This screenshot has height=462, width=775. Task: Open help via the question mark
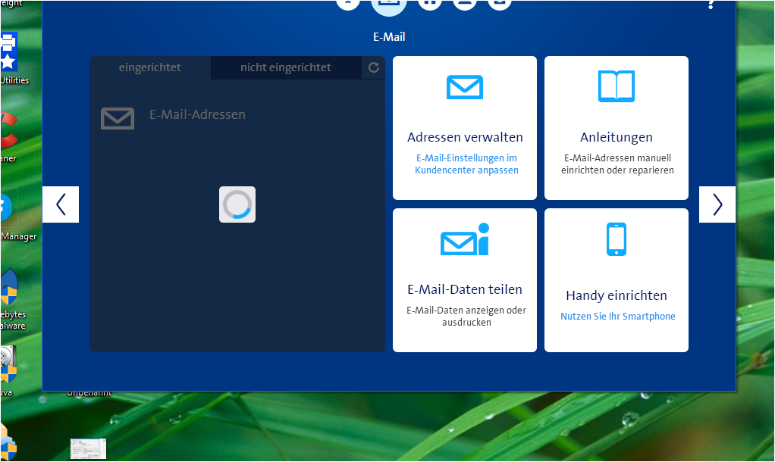click(x=711, y=4)
